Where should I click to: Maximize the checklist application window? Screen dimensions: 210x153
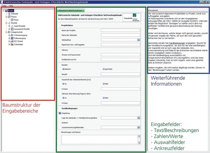click(x=204, y=2)
